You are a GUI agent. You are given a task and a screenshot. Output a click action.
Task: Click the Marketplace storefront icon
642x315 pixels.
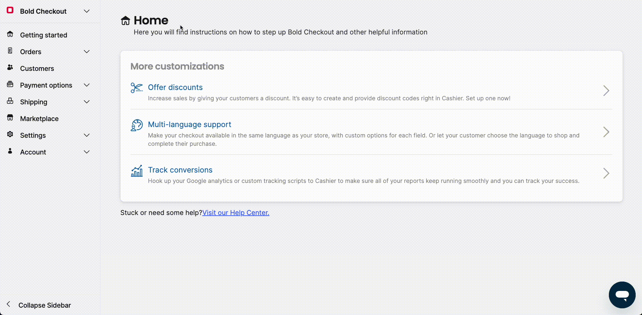click(x=10, y=117)
